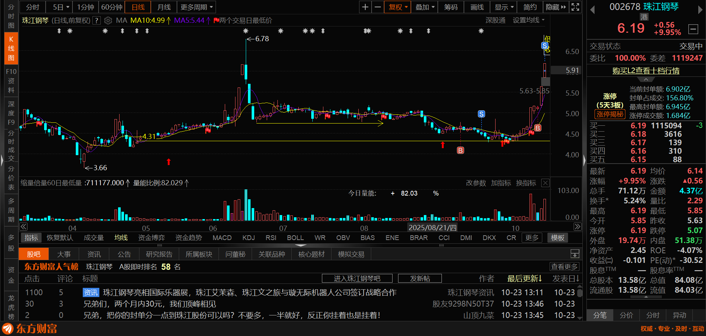Click the blue S marker at chart top right
This screenshot has height=336, width=706.
click(x=544, y=46)
